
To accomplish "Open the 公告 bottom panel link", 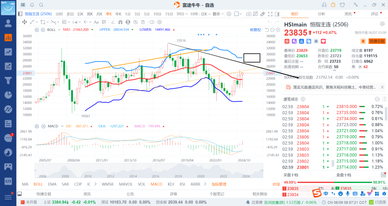I will [130, 194].
